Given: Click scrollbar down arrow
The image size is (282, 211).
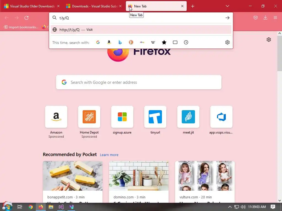Looking at the screenshot, I should (280, 201).
